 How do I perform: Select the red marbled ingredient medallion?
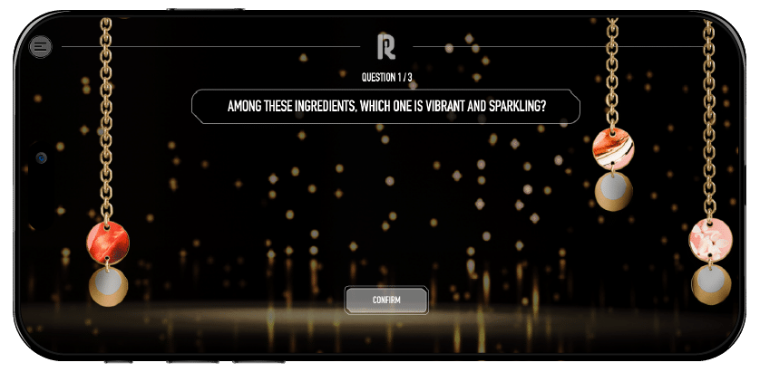[108, 243]
